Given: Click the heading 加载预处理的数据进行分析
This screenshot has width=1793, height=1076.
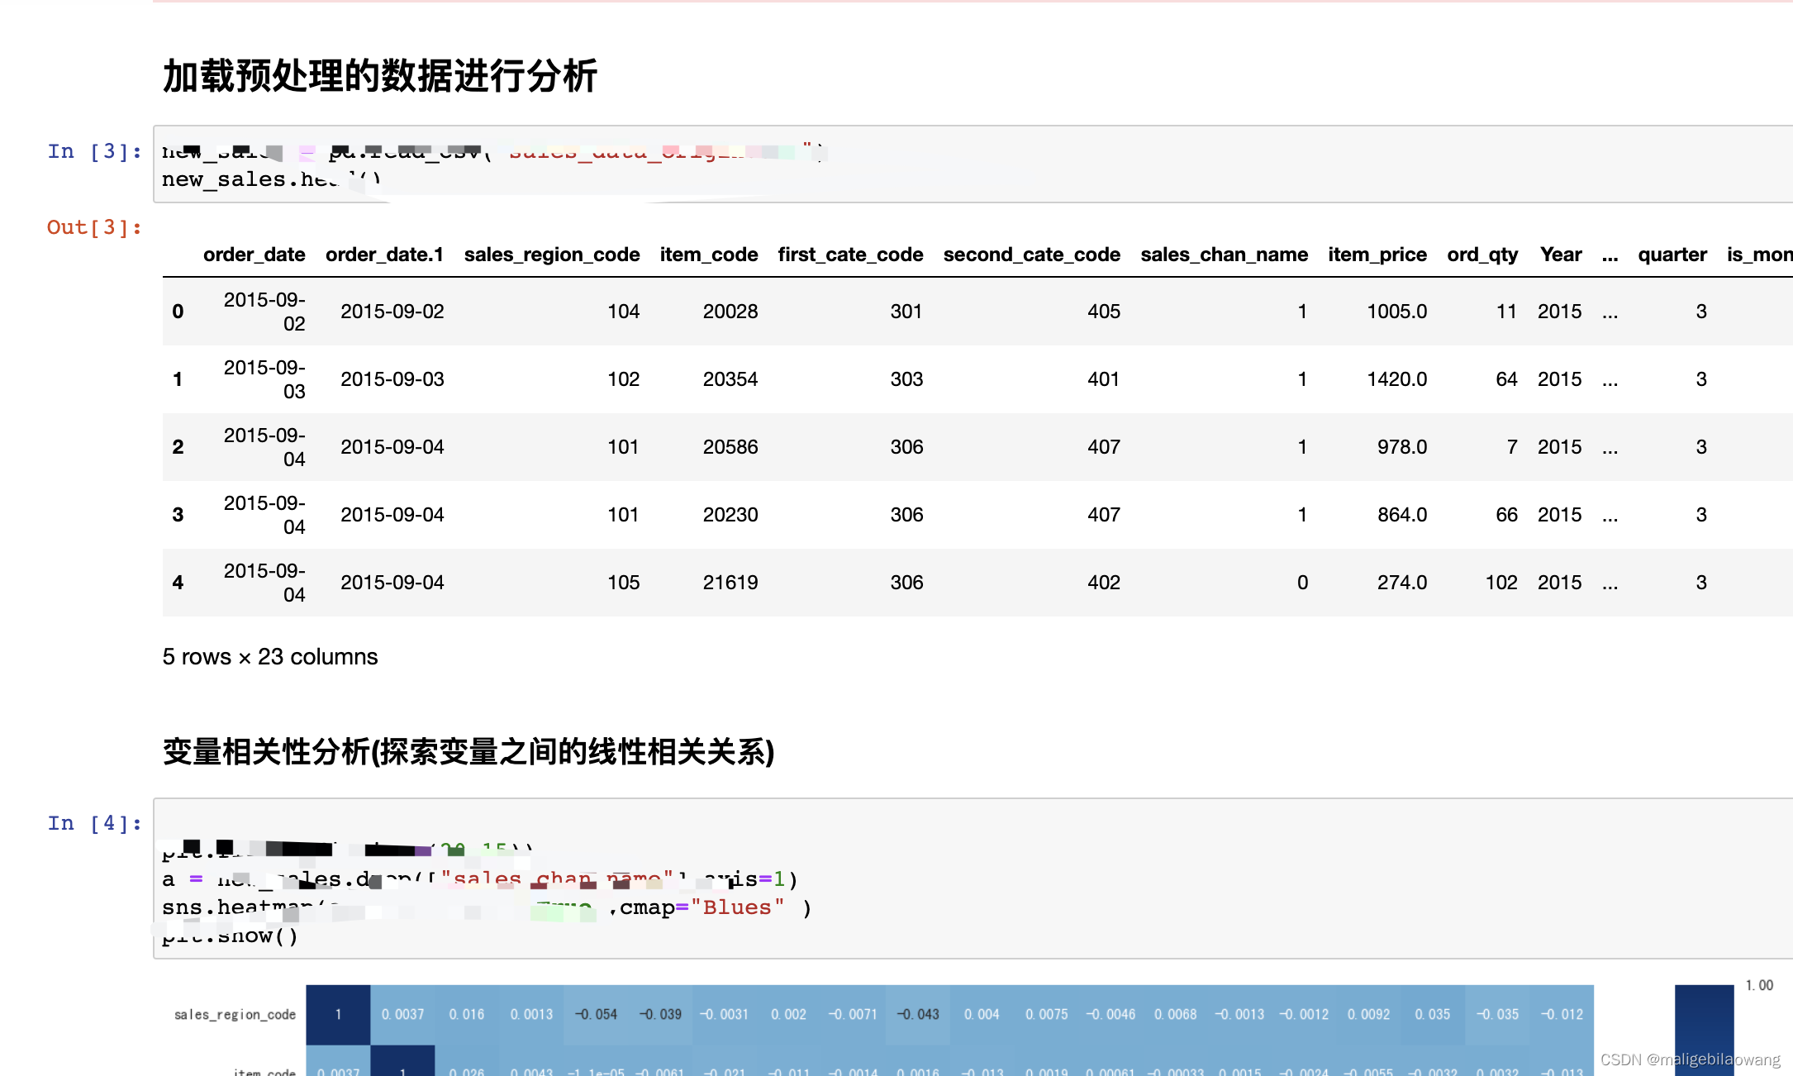Looking at the screenshot, I should (380, 76).
